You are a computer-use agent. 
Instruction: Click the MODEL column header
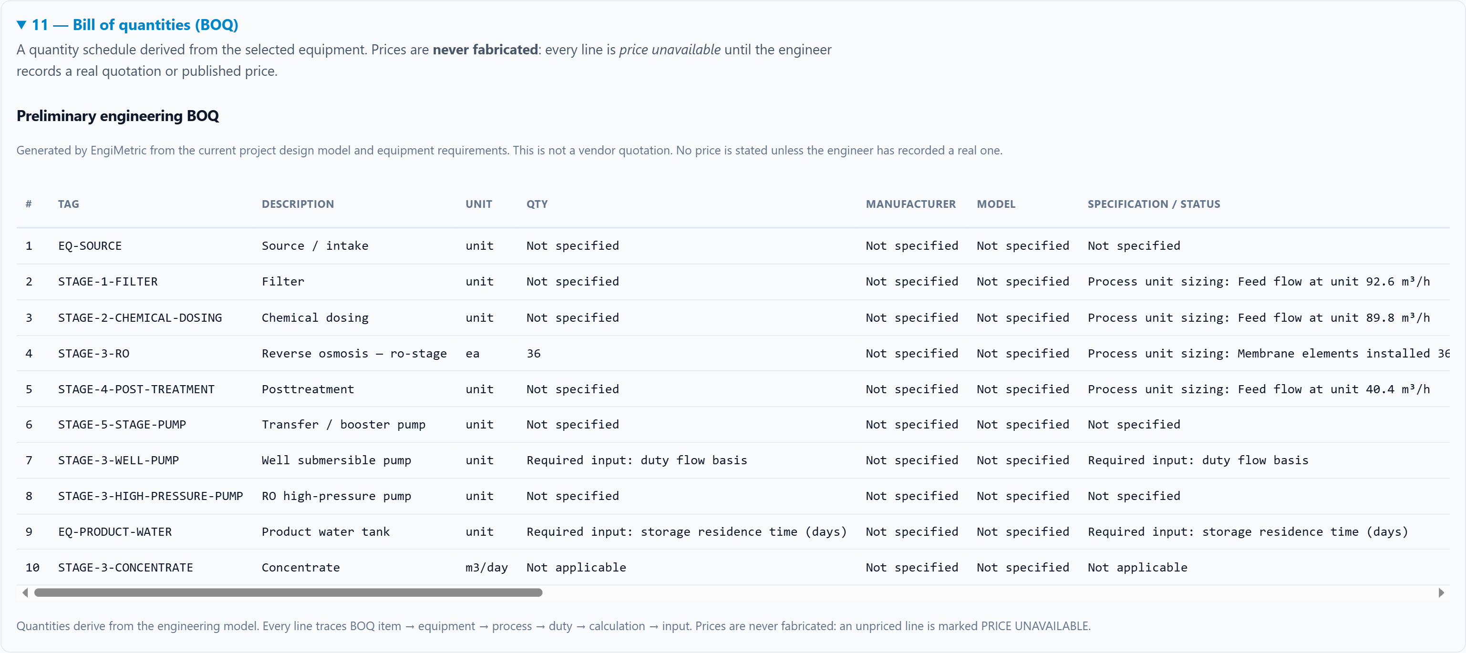click(996, 204)
